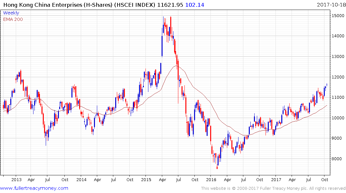Image resolution: width=346 pixels, height=193 pixels.
Task: Select the 2015 year label on time axis
Action: (x=146, y=180)
